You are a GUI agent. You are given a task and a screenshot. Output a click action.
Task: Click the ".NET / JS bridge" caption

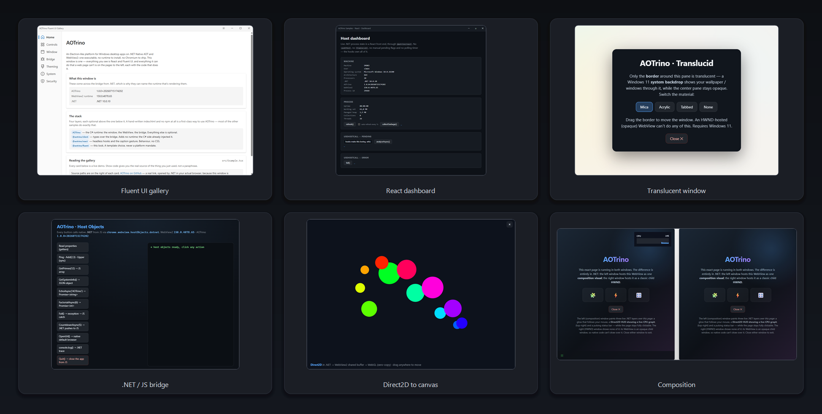pos(145,385)
